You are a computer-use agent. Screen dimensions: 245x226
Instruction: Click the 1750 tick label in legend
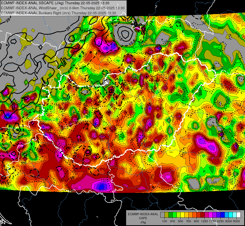tap(212, 221)
